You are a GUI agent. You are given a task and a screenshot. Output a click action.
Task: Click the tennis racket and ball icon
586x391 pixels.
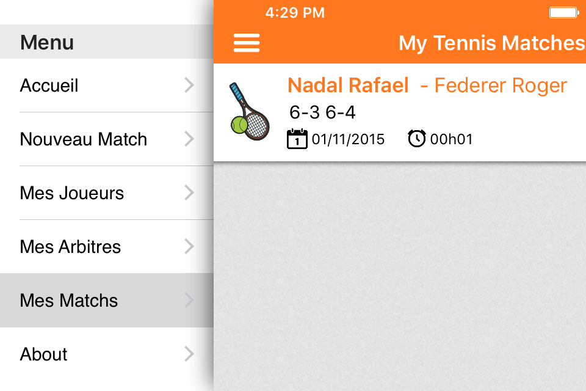tap(249, 112)
